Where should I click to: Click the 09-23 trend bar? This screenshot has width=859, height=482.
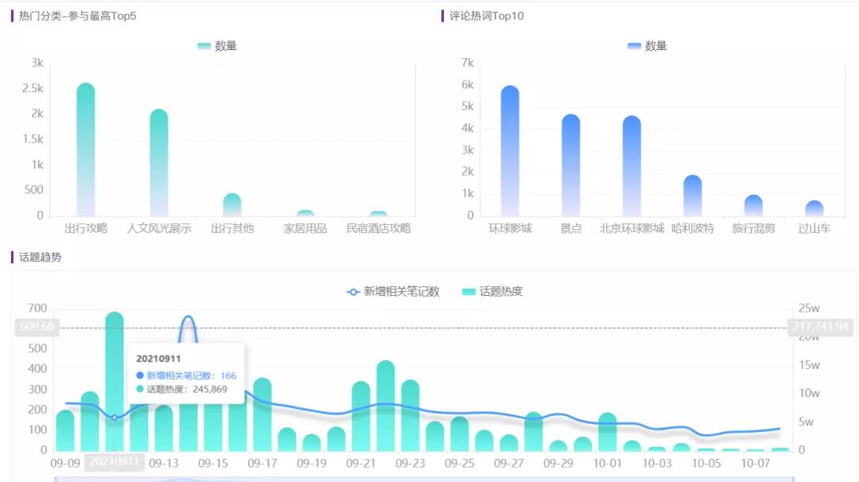point(410,415)
